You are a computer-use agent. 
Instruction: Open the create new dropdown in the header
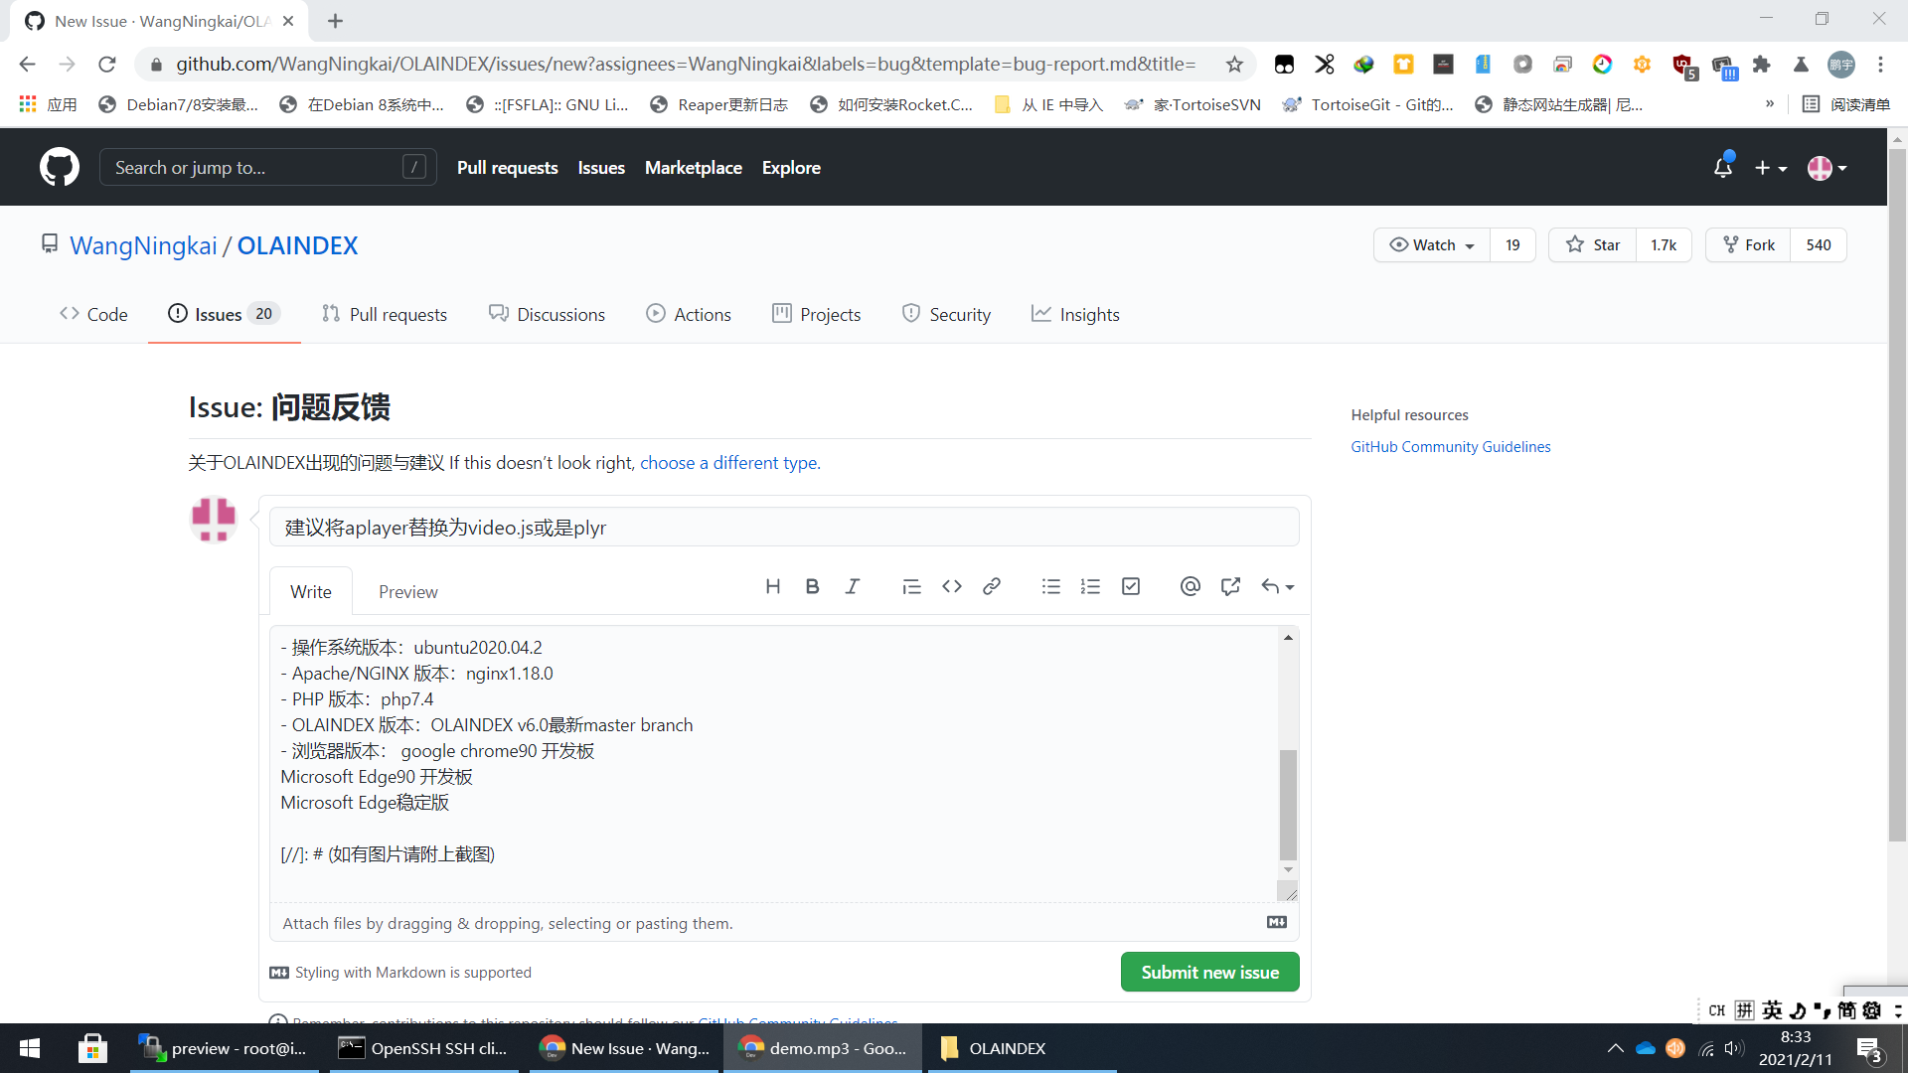pos(1771,168)
